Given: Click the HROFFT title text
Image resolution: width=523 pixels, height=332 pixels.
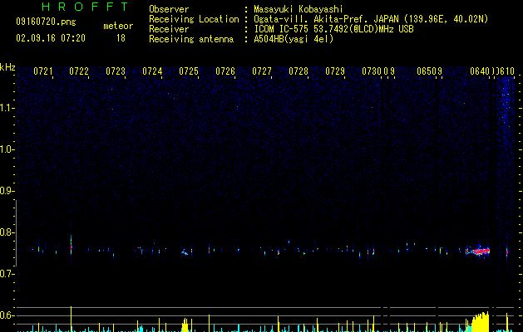Looking at the screenshot, I should [85, 7].
